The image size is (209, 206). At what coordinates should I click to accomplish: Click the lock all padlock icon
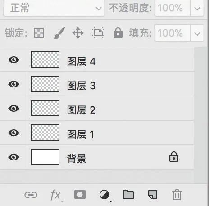118,32
